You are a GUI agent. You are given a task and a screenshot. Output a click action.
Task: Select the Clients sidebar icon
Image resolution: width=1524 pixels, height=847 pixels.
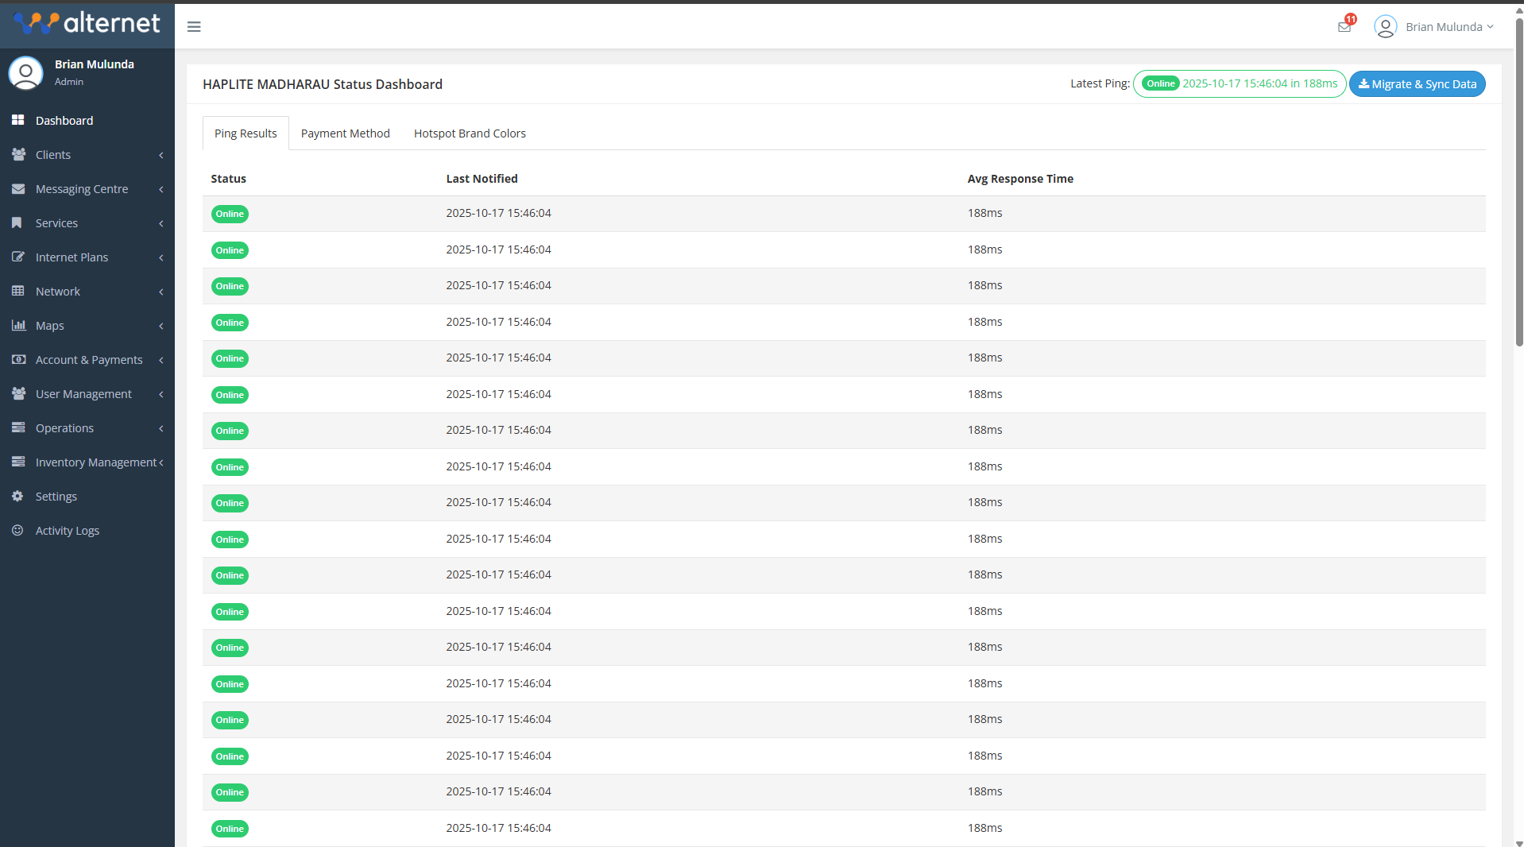pyautogui.click(x=18, y=154)
